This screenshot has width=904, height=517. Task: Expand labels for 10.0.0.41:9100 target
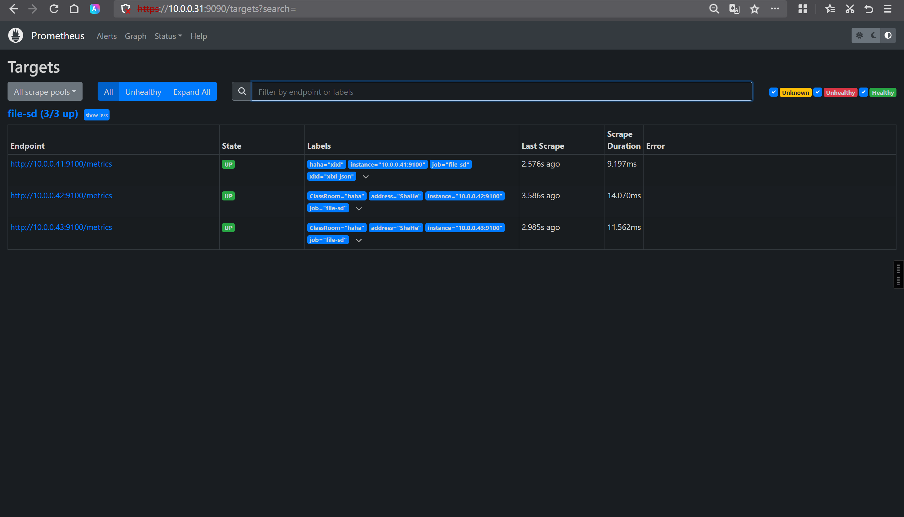(x=365, y=177)
